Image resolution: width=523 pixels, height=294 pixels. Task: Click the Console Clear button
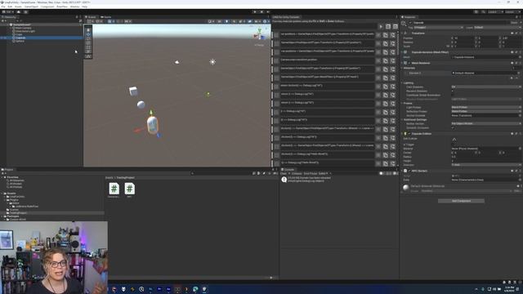(x=284, y=174)
